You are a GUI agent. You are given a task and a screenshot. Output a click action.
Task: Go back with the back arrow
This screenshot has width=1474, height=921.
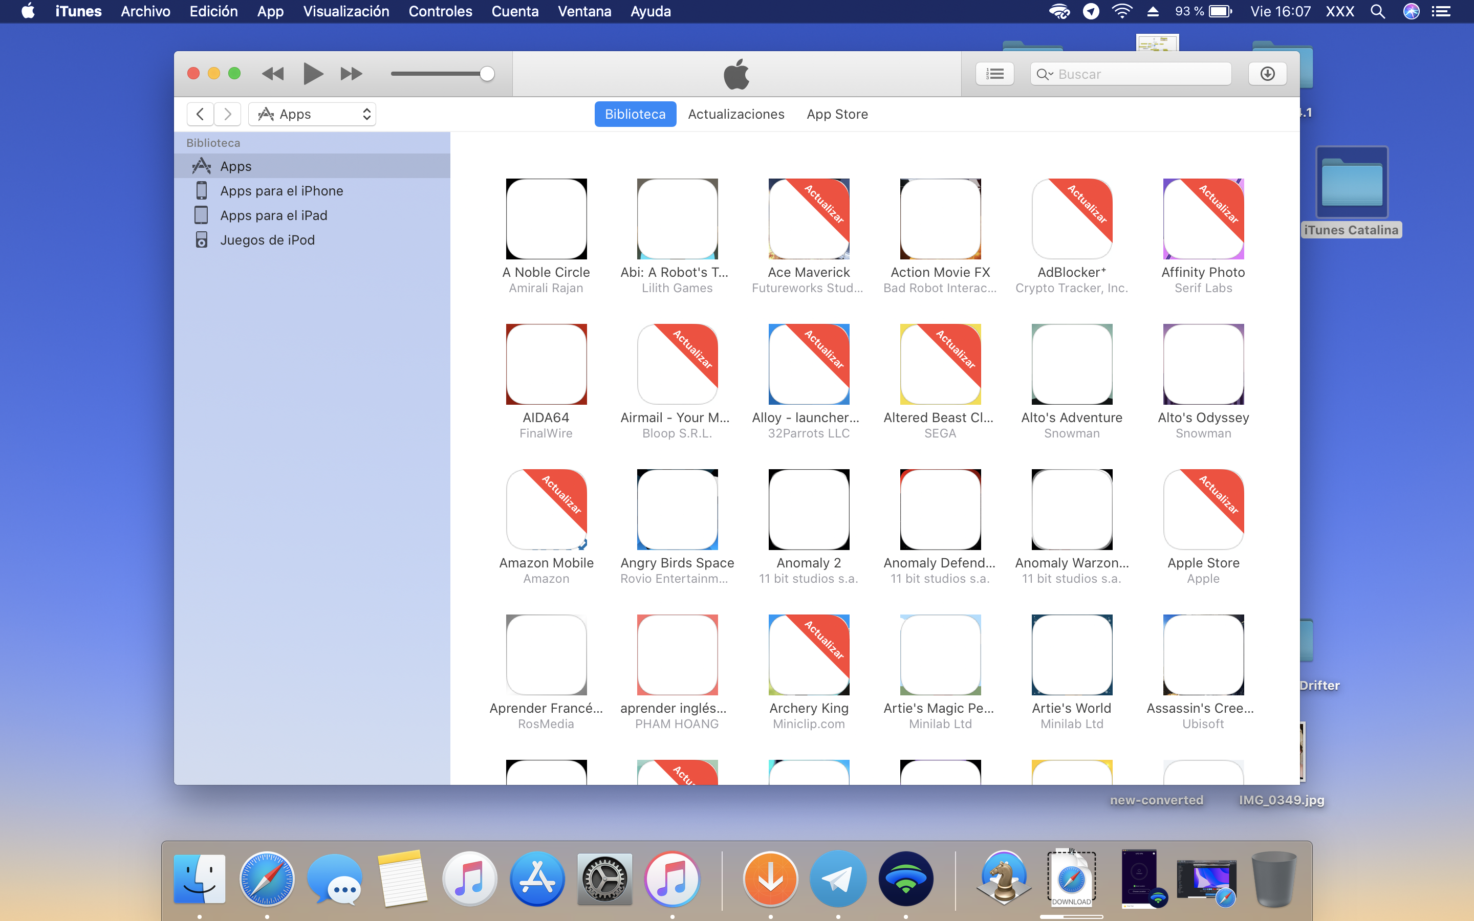click(200, 114)
